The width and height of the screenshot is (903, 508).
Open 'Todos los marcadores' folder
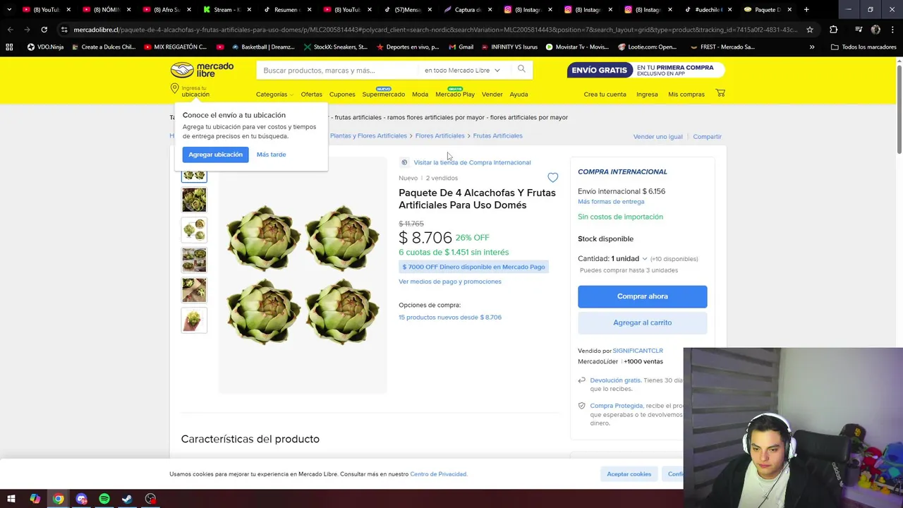863,47
